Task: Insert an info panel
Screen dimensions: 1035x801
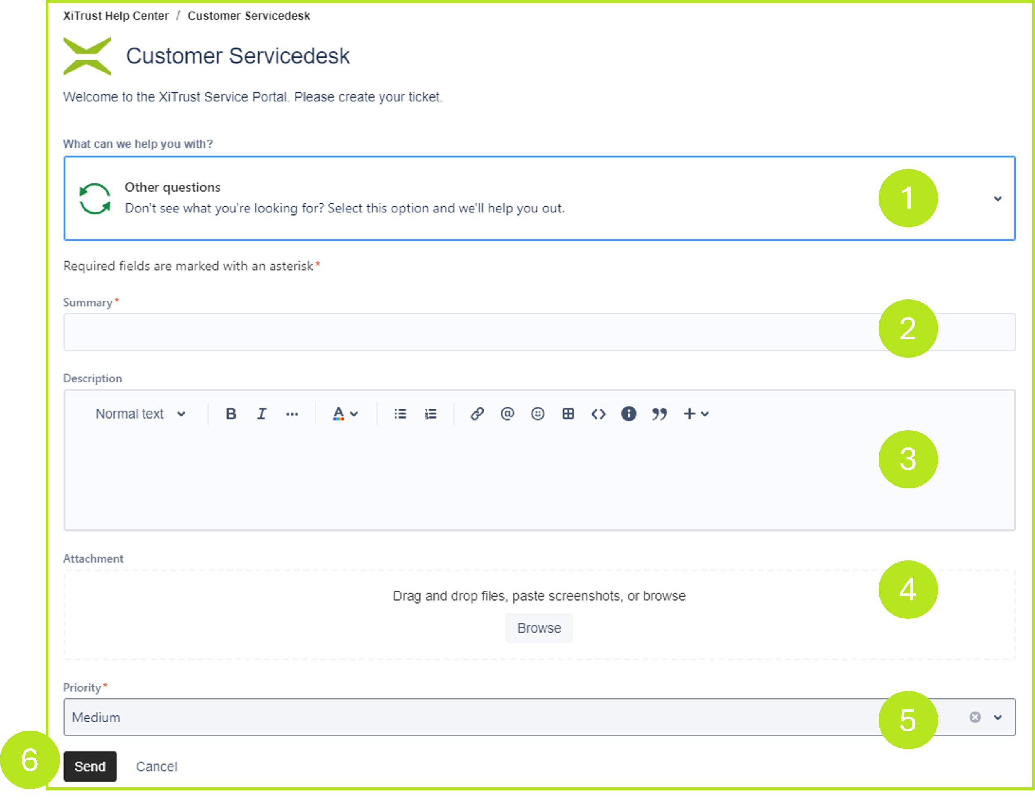Action: [628, 414]
